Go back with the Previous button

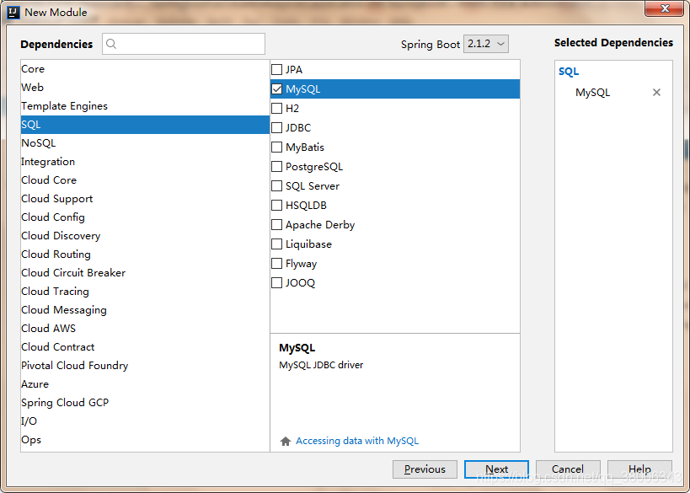click(x=425, y=469)
